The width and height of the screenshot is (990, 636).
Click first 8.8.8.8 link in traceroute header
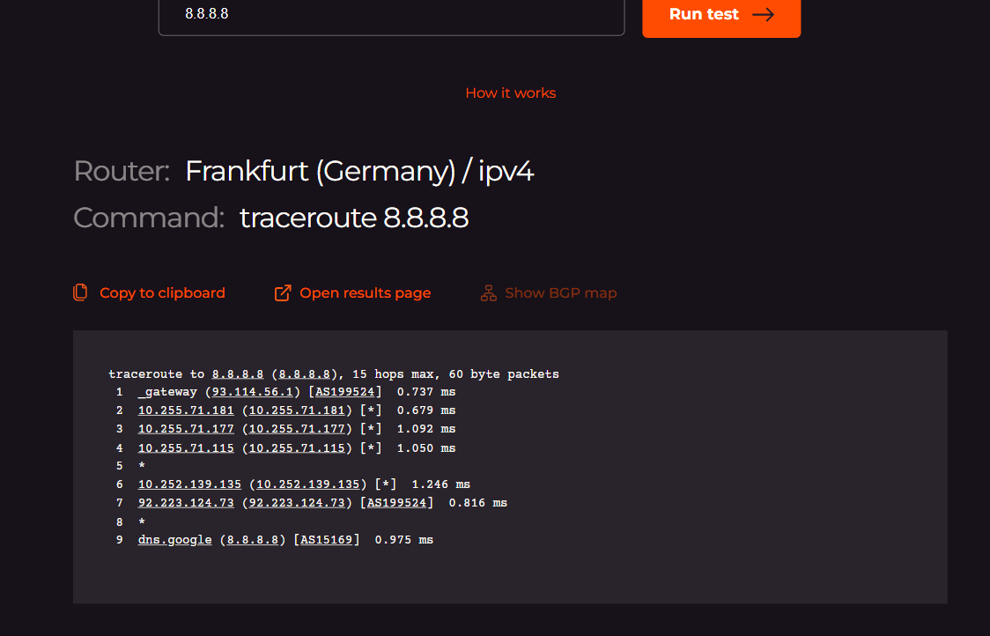tap(238, 373)
